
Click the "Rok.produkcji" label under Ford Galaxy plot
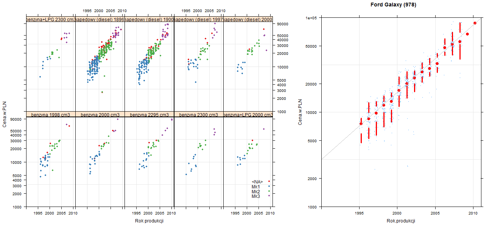[x=401, y=221]
